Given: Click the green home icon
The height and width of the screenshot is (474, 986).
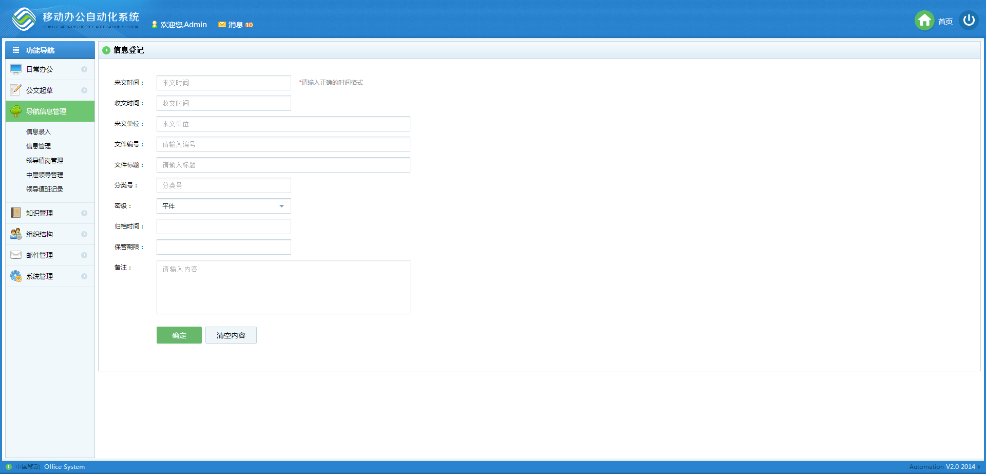Looking at the screenshot, I should (924, 21).
